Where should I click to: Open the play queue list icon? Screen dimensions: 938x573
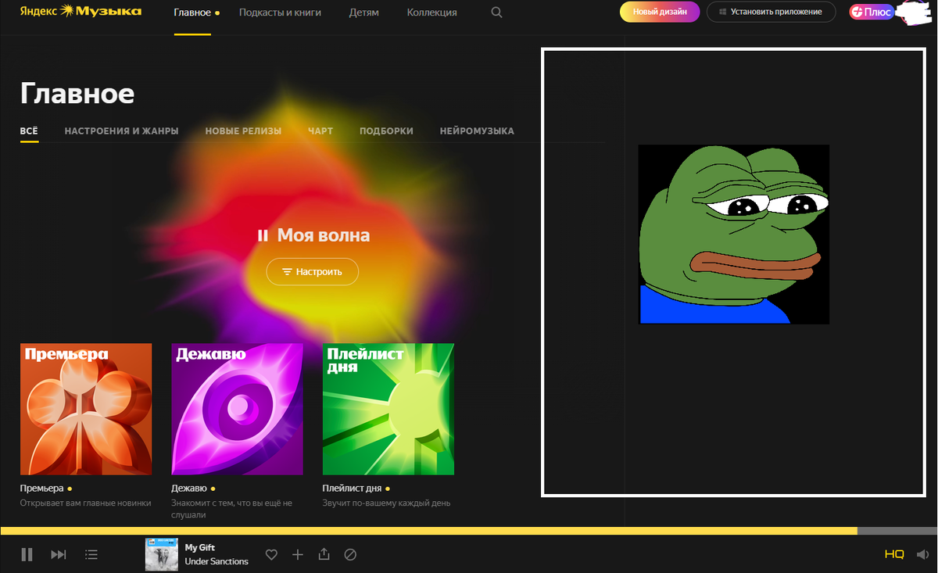point(91,554)
